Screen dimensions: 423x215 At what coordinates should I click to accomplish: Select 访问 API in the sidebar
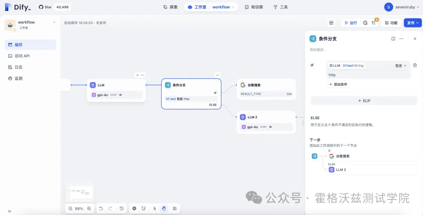pos(30,56)
